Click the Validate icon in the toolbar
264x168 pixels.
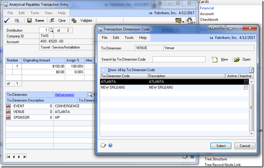[74, 21]
